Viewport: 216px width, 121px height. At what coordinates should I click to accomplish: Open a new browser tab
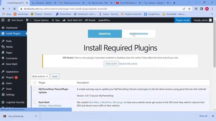tap(174, 3)
